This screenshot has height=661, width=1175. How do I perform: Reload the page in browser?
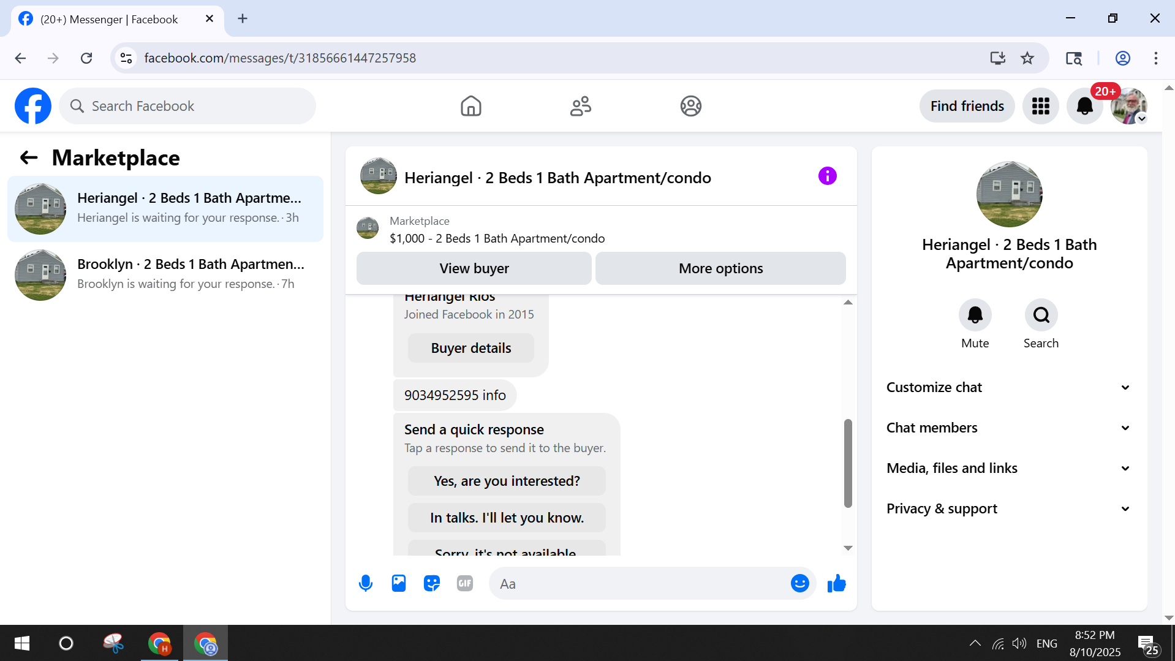click(86, 58)
